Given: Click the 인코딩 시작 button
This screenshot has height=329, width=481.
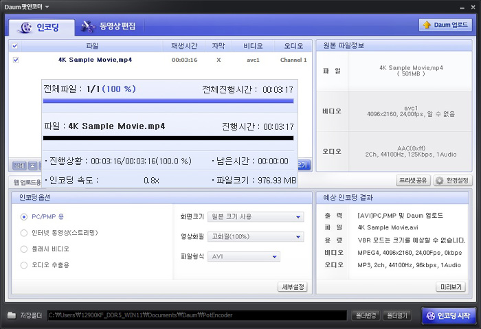Looking at the screenshot, I should pyautogui.click(x=449, y=315).
